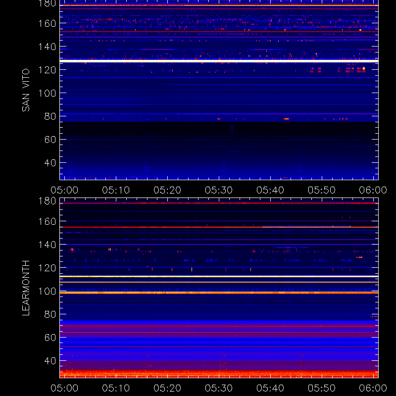Click 05:40 time label below LEARMONTH plot

click(x=270, y=388)
